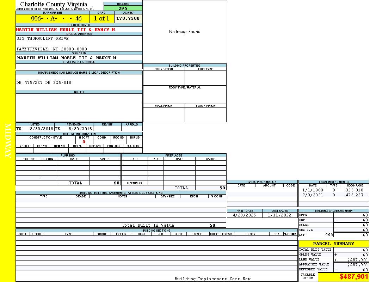Click the "No Image Found" photo placeholder

[x=185, y=32]
